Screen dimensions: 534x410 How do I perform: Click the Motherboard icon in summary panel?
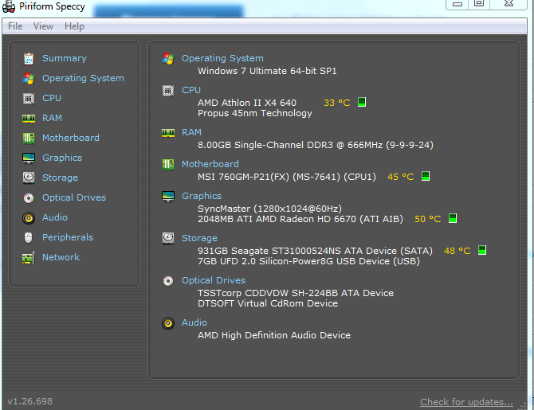point(168,164)
